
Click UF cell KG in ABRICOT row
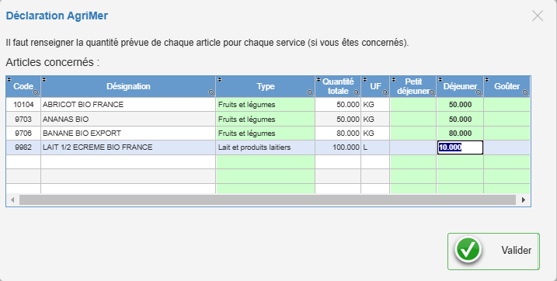click(x=375, y=105)
